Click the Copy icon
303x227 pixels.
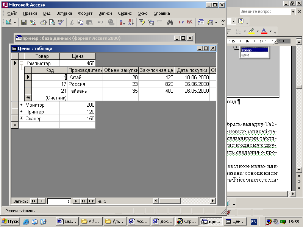(x=80, y=22)
